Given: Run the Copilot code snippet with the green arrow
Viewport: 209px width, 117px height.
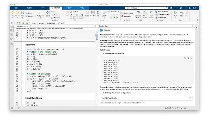Looking at the screenshot, I should 191,58.
